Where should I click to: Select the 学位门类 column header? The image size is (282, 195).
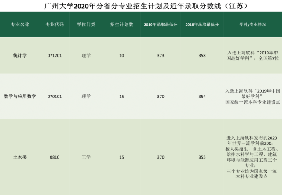click(86, 25)
